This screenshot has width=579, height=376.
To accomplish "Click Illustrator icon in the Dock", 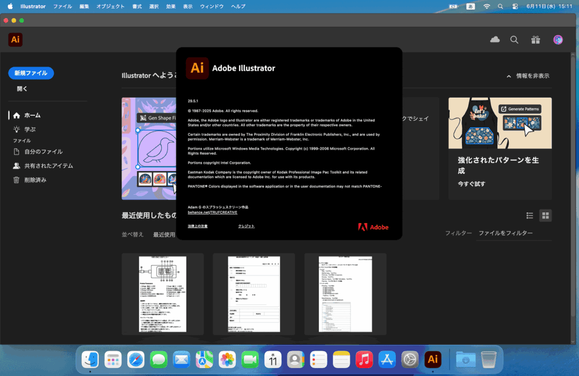I will [433, 360].
